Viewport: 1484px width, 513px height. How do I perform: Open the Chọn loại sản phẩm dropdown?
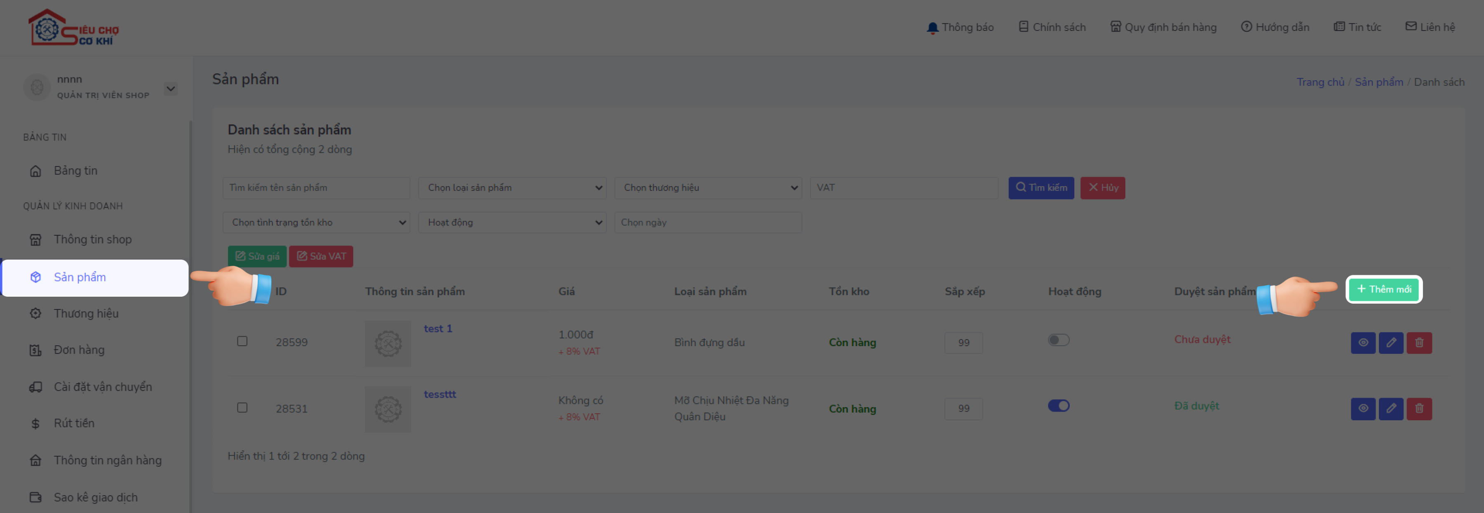coord(512,188)
